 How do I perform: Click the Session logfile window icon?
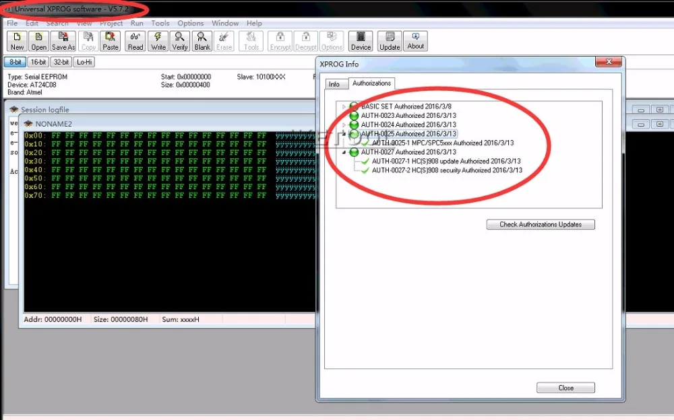13,110
